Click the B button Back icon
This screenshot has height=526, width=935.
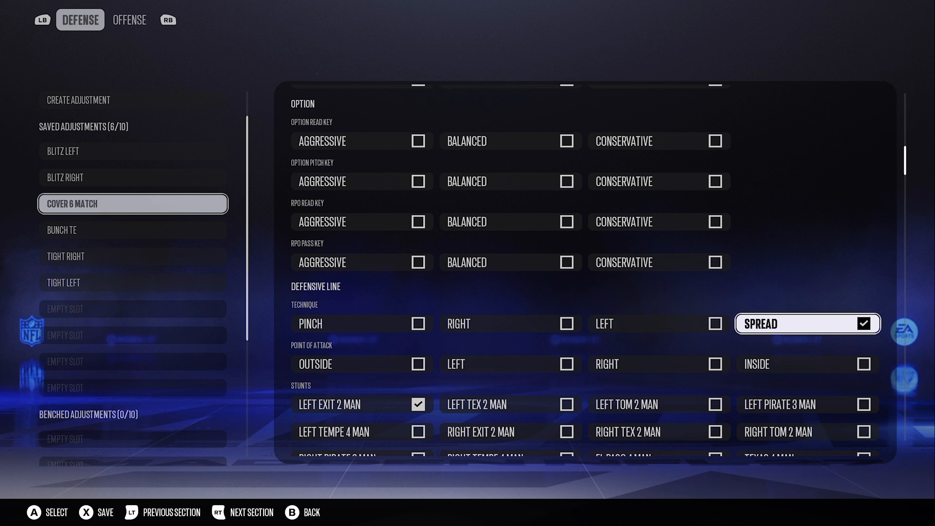(x=292, y=512)
